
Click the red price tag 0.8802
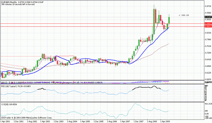click(208, 23)
